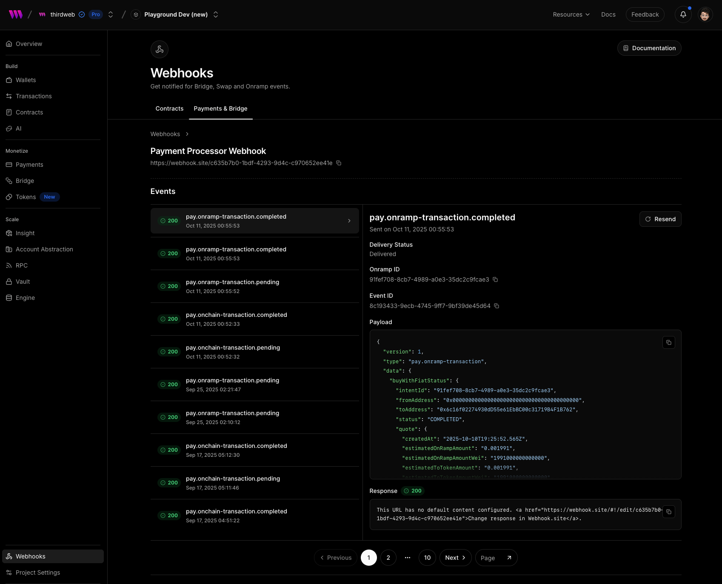Switch to the Contracts tab
Viewport: 722px width, 584px height.
[169, 108]
